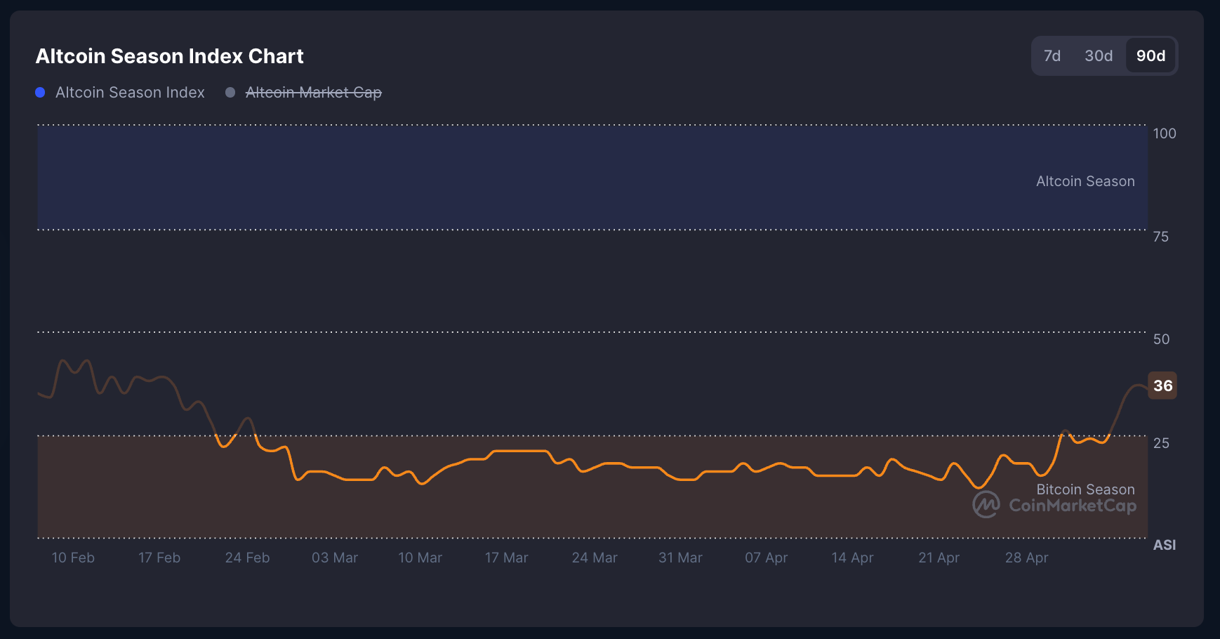Click the Altcoin Season zone label
Viewport: 1220px width, 639px height.
(x=1085, y=180)
